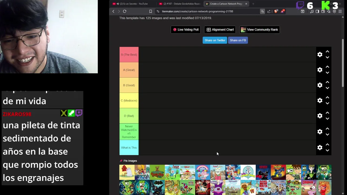Open Brave Shields lion icon

point(276,11)
